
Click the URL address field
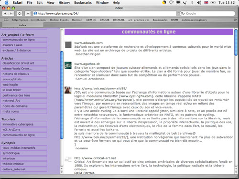(x=105, y=13)
